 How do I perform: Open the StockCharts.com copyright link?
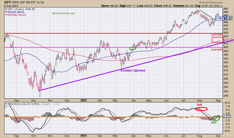click(x=211, y=2)
